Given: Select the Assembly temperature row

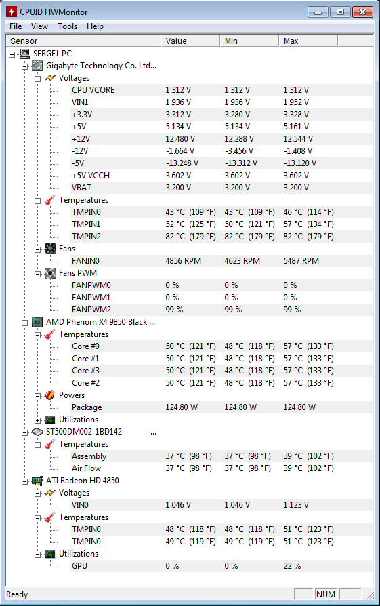Looking at the screenshot, I should tap(221, 456).
